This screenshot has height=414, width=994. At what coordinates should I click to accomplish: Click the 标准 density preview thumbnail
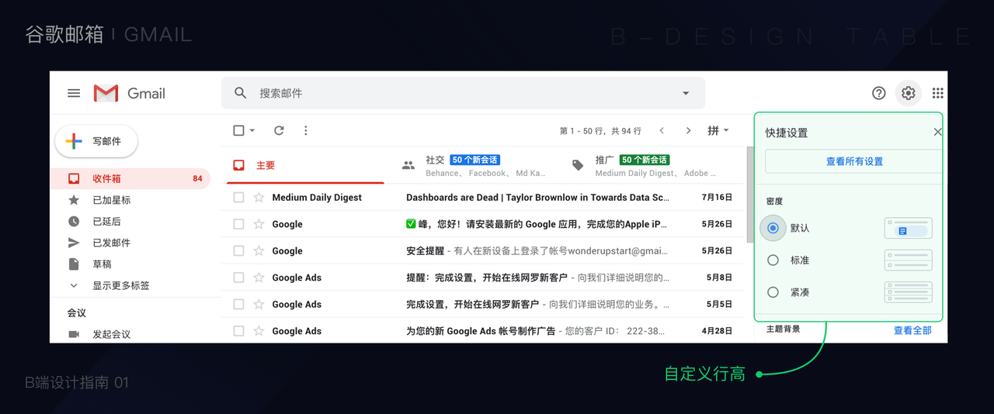pyautogui.click(x=908, y=260)
